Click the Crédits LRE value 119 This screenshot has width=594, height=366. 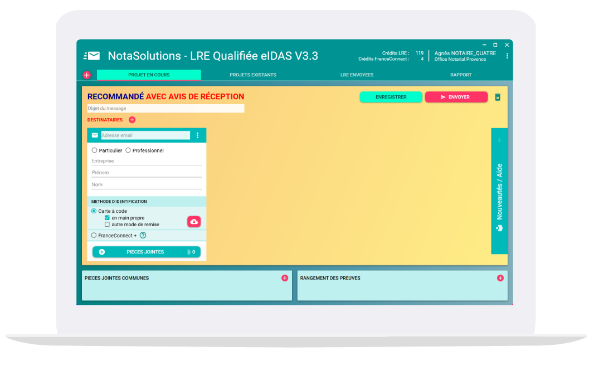(x=420, y=53)
